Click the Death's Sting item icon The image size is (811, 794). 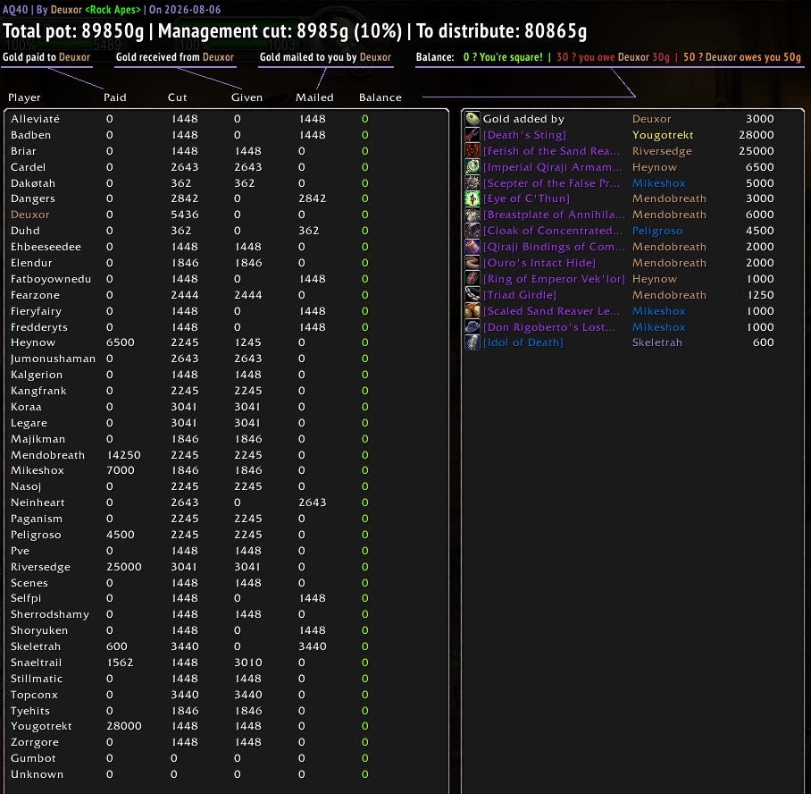[472, 135]
